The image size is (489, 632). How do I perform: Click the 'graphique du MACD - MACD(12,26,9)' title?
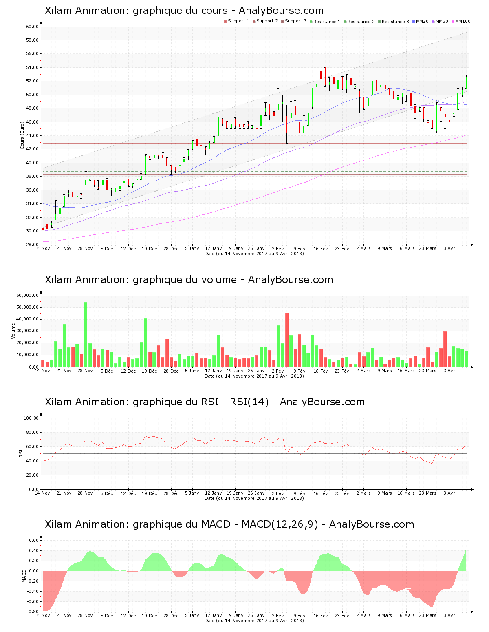click(229, 524)
